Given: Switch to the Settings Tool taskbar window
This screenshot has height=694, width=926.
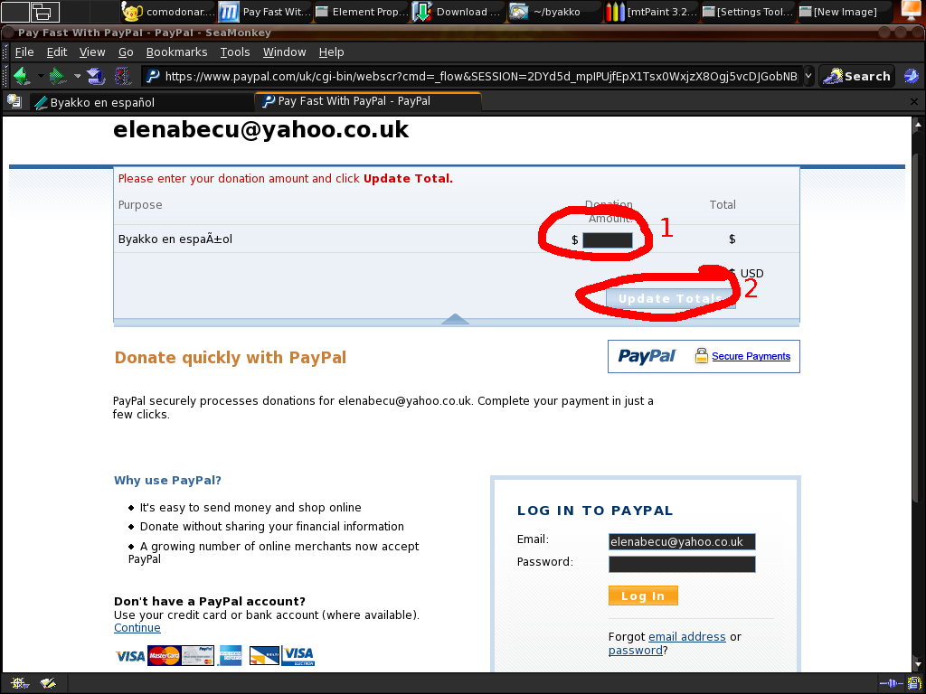Looking at the screenshot, I should [x=749, y=11].
